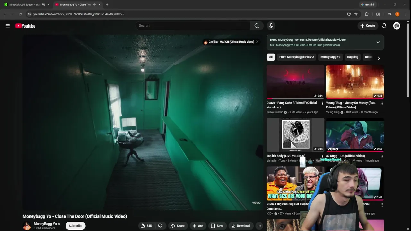
Task: Go to the YouTube home logo
Action: (25, 26)
